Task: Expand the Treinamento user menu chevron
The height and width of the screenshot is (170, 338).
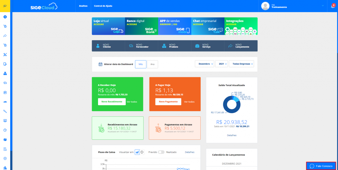Action: point(323,6)
